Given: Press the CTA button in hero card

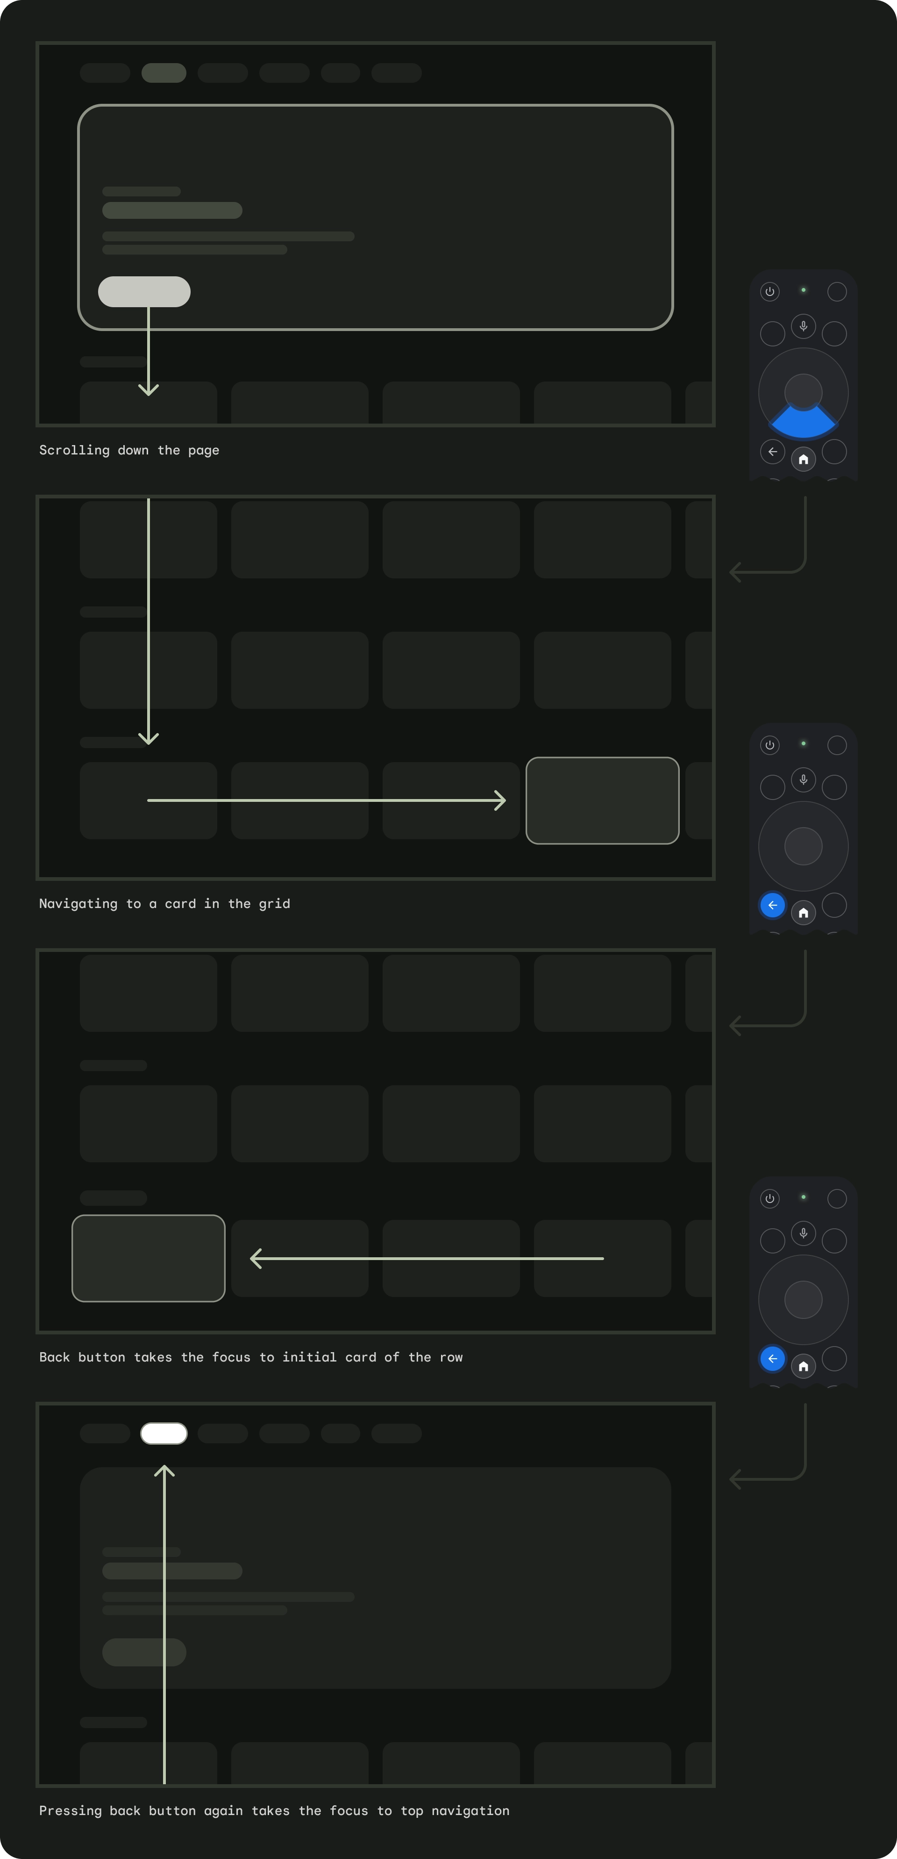Looking at the screenshot, I should [x=142, y=292].
